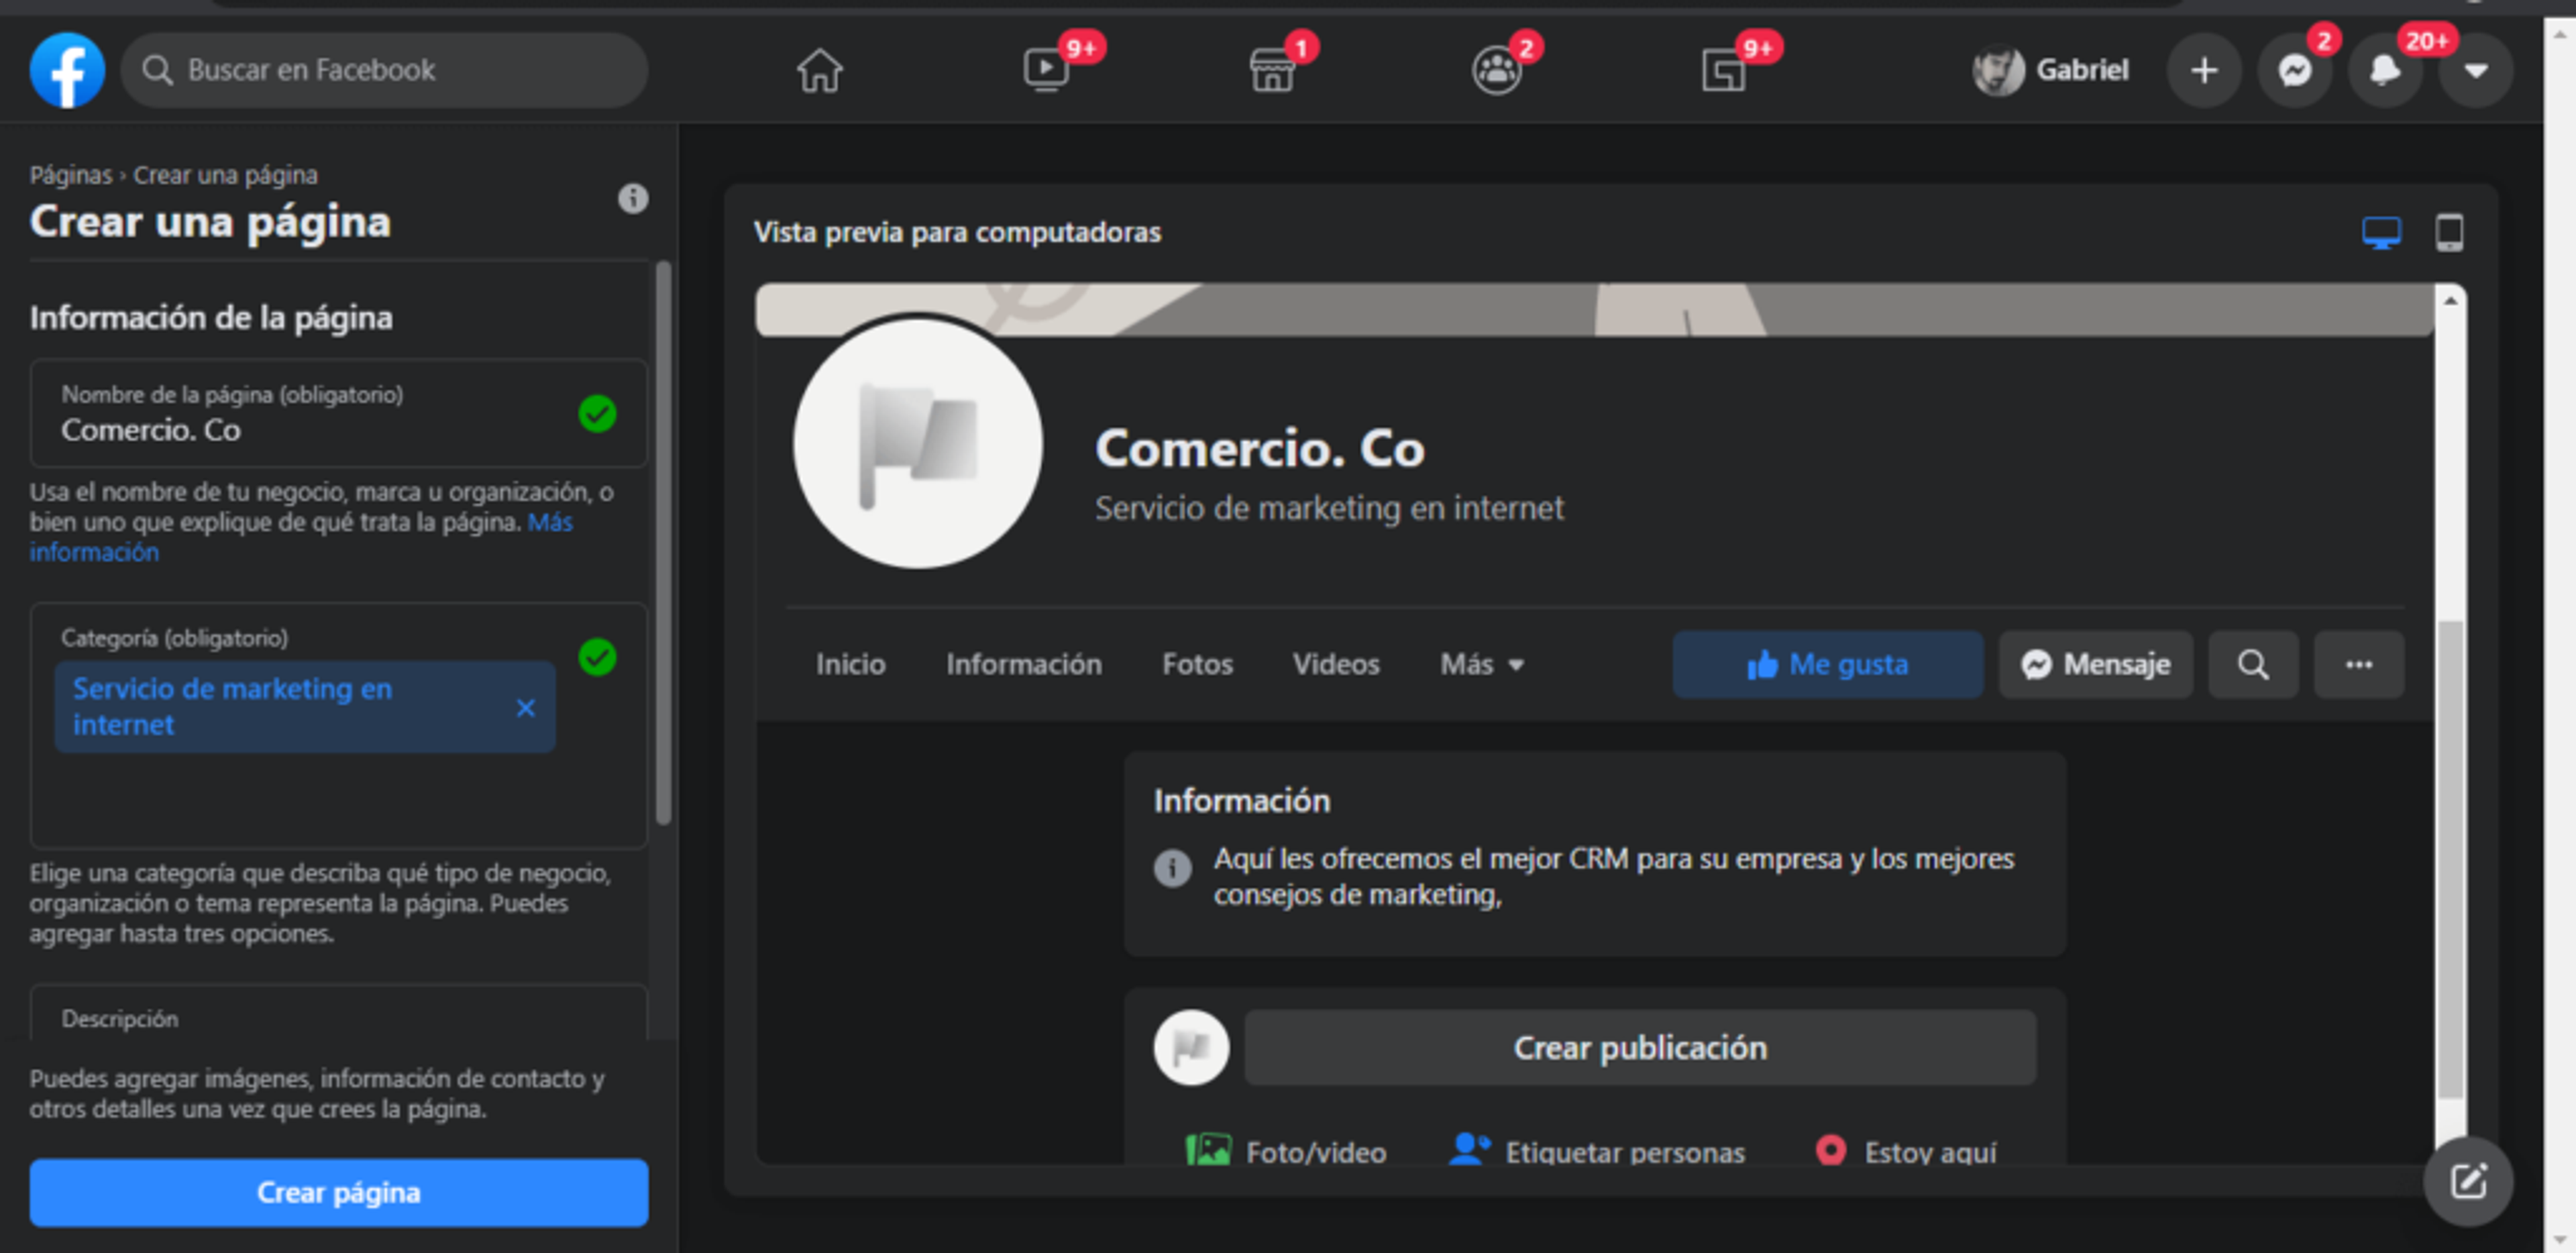This screenshot has width=2576, height=1253.
Task: Open the notifications bell
Action: [x=2385, y=70]
